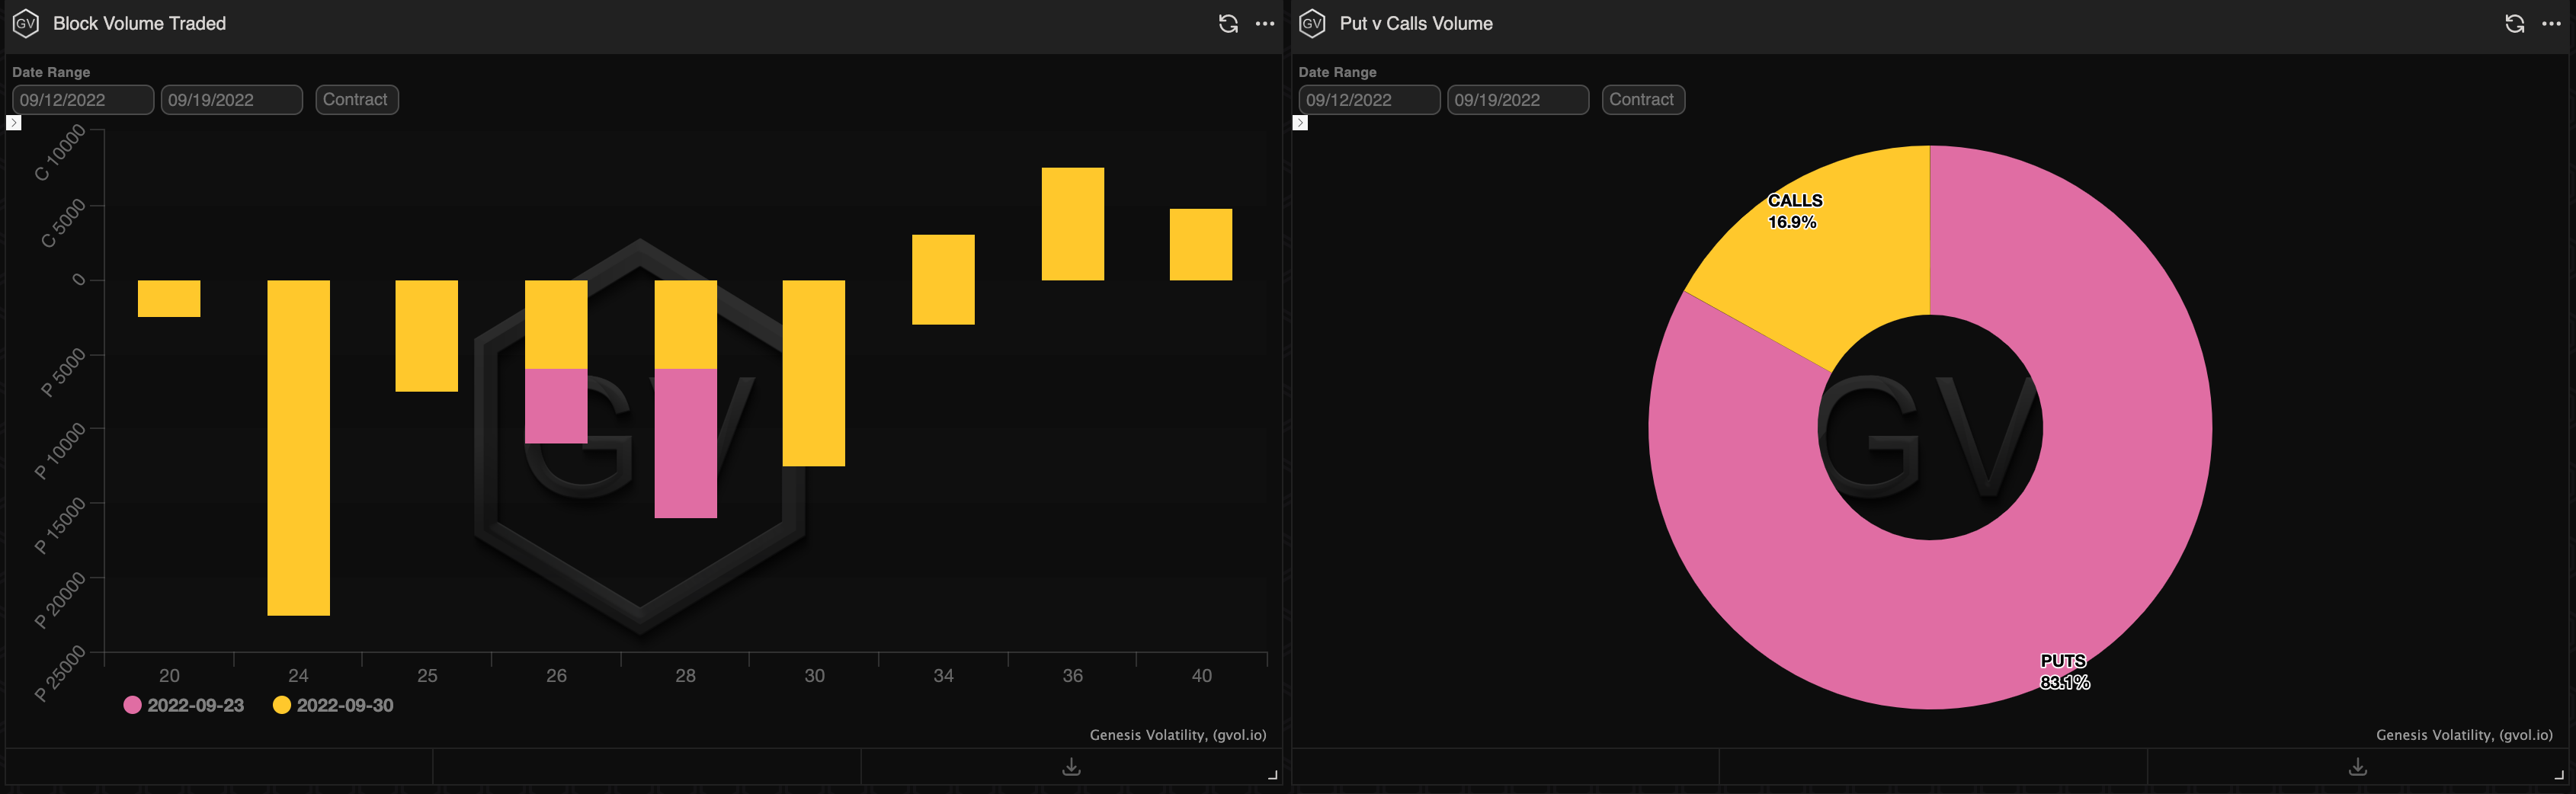Viewport: 2576px width, 794px height.
Task: Click the PUTS 83.1% label
Action: tap(2065, 672)
